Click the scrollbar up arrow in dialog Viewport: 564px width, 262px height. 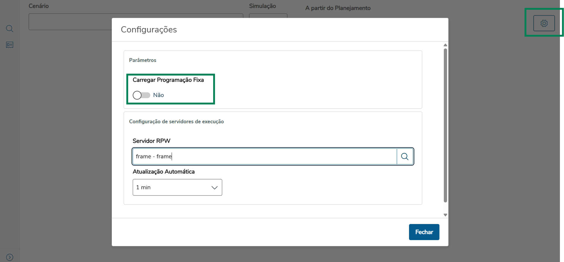pos(445,45)
